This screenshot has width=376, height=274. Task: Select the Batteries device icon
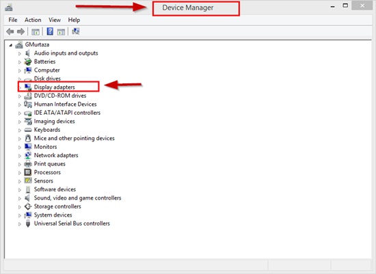[28, 61]
